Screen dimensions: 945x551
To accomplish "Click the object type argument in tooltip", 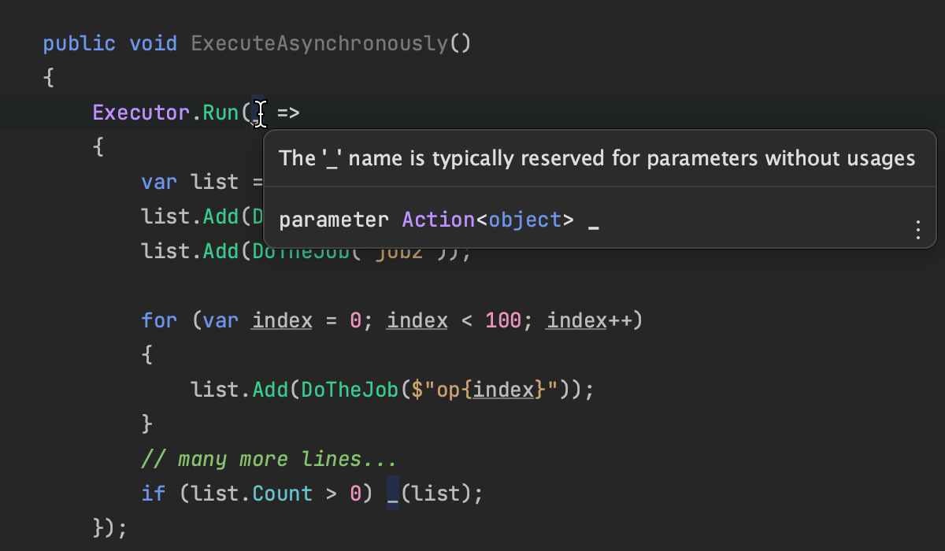I will pyautogui.click(x=525, y=220).
